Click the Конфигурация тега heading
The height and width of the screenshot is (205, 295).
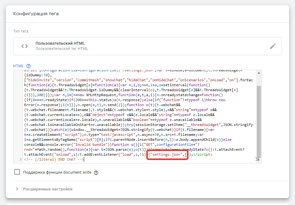tap(36, 14)
